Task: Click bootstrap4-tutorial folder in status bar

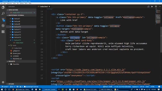Action: click(x=31, y=87)
